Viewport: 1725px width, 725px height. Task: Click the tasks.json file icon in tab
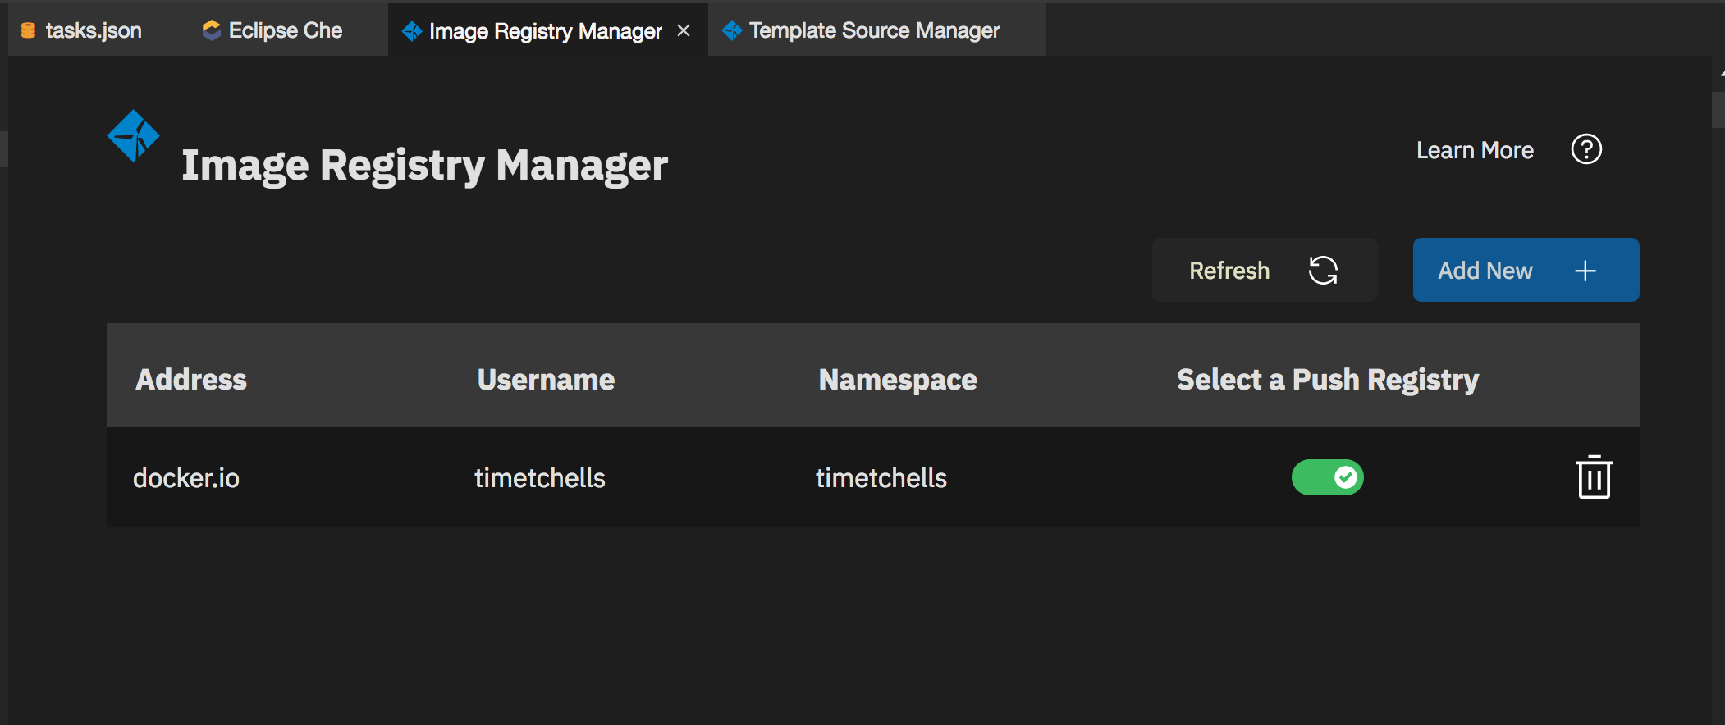click(28, 31)
